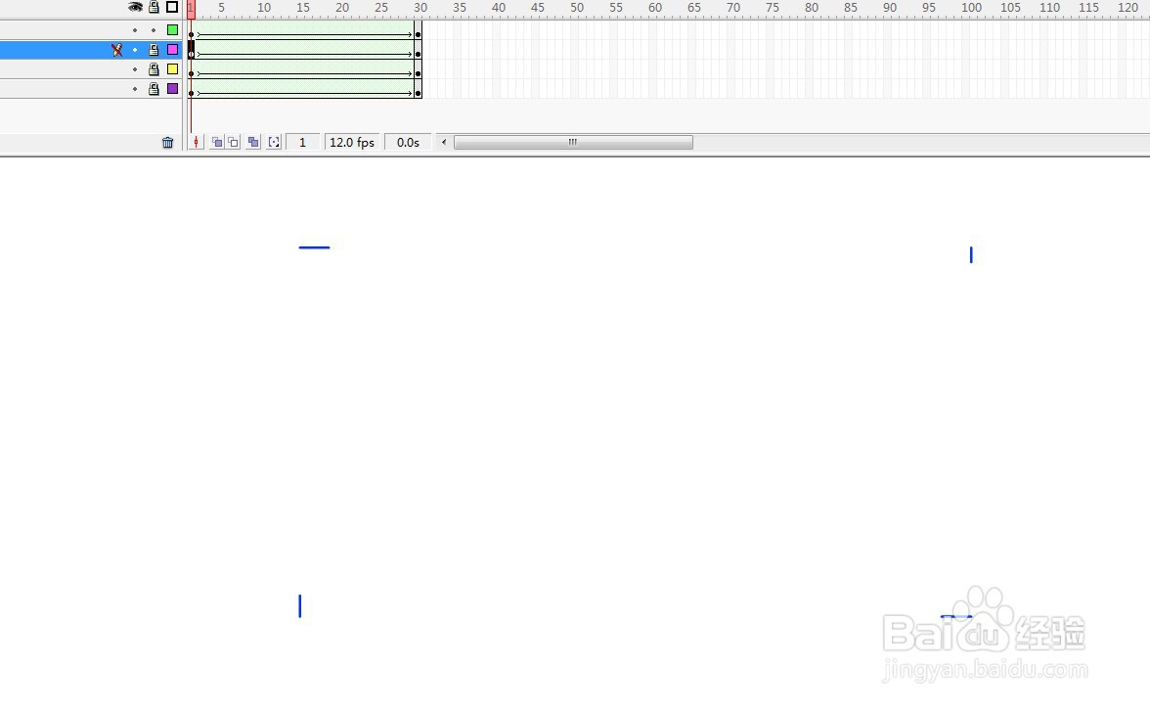Toggle show/hide all layers eye icon
The width and height of the screenshot is (1150, 709).
(x=135, y=7)
